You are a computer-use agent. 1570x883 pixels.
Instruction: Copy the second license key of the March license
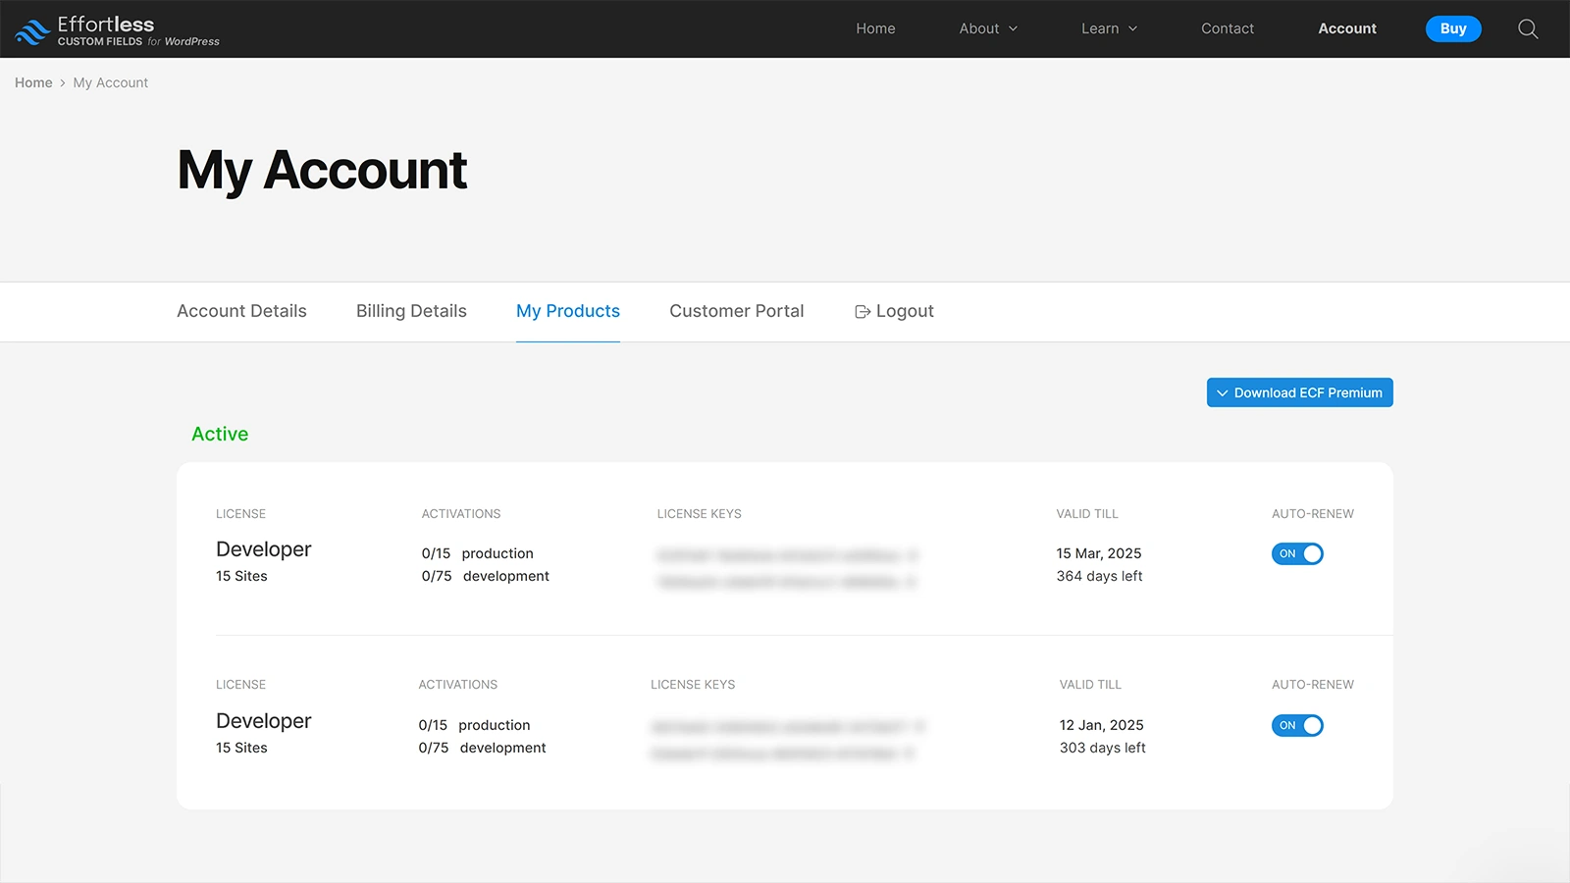(912, 582)
